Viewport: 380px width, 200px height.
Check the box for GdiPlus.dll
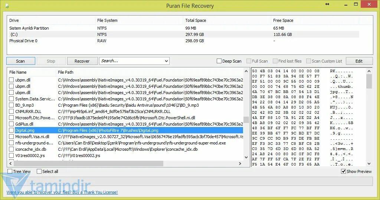[x=12, y=124]
